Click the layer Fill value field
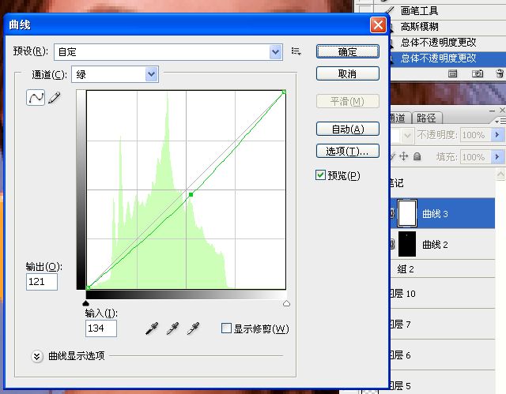Image resolution: width=506 pixels, height=394 pixels. (476, 157)
